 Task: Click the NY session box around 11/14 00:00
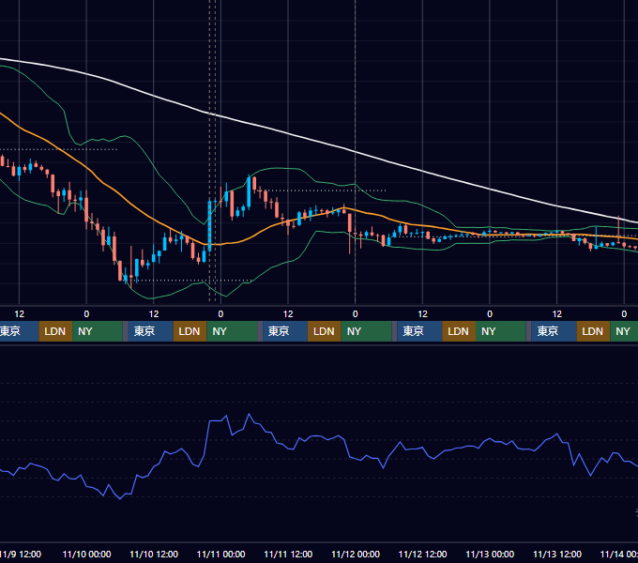[x=624, y=331]
